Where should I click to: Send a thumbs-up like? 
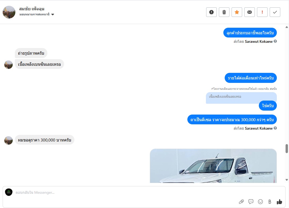coord(279,202)
